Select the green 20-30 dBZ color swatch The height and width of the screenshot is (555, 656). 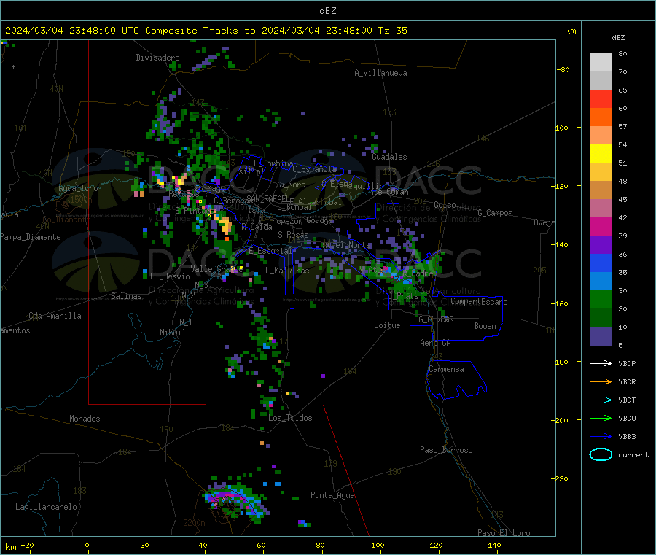601,299
